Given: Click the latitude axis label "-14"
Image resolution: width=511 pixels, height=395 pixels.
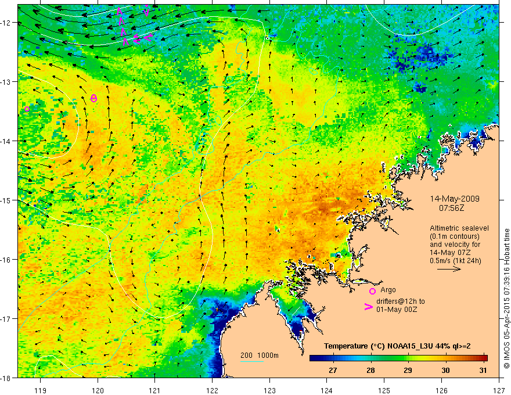Looking at the screenshot, I should tap(6, 141).
